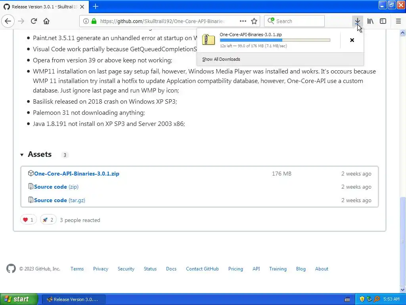Open the Privacy footer link
The height and width of the screenshot is (305, 406).
click(101, 269)
